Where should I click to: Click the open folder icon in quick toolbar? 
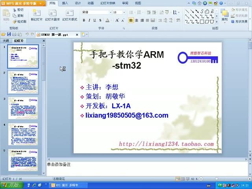coord(3,34)
